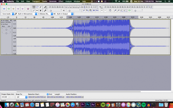Click the Record button

pyautogui.click(x=28, y=9)
